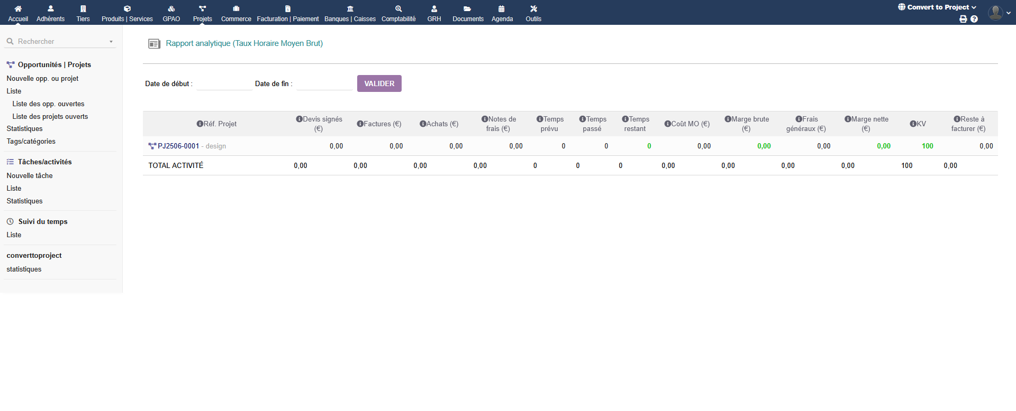The width and height of the screenshot is (1016, 411).
Task: Click the Outils tools icon
Action: point(533,9)
